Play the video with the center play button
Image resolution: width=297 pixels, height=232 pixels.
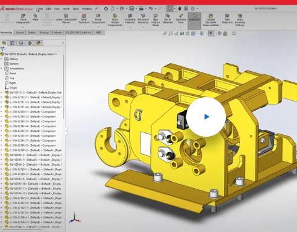(x=206, y=117)
